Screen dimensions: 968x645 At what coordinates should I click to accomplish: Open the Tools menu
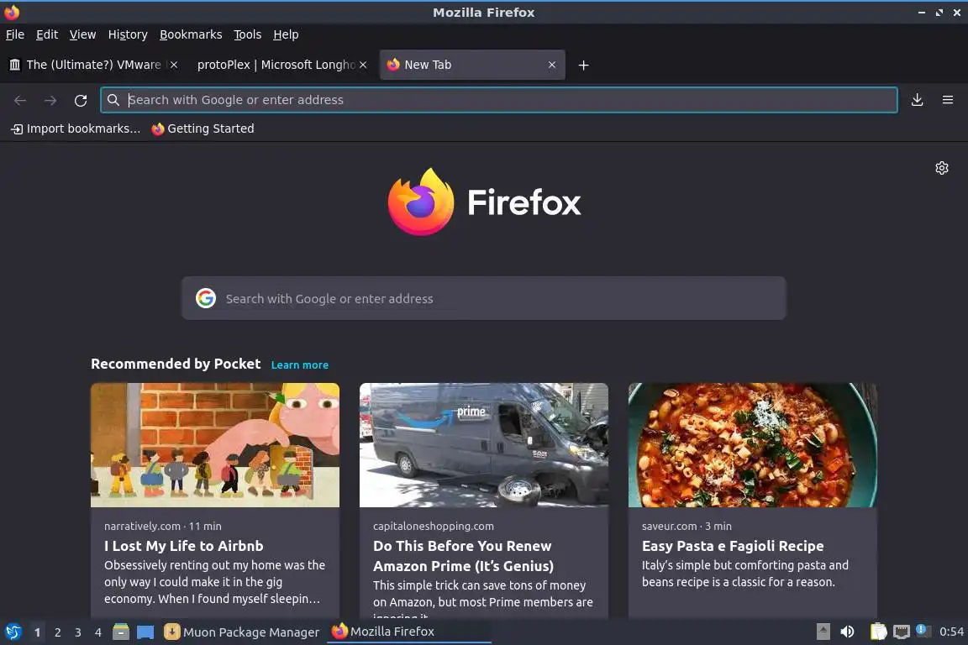coord(248,34)
